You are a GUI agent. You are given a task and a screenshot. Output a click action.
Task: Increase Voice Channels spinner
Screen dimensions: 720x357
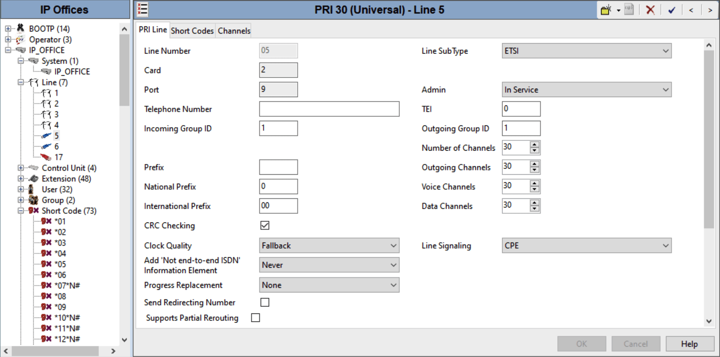(535, 183)
